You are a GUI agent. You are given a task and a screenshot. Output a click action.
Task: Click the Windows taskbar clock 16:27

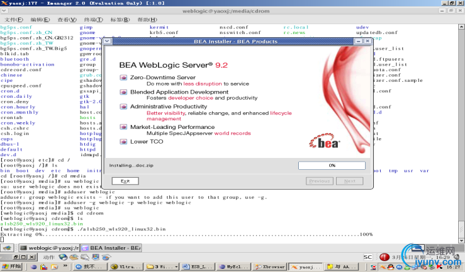454,267
